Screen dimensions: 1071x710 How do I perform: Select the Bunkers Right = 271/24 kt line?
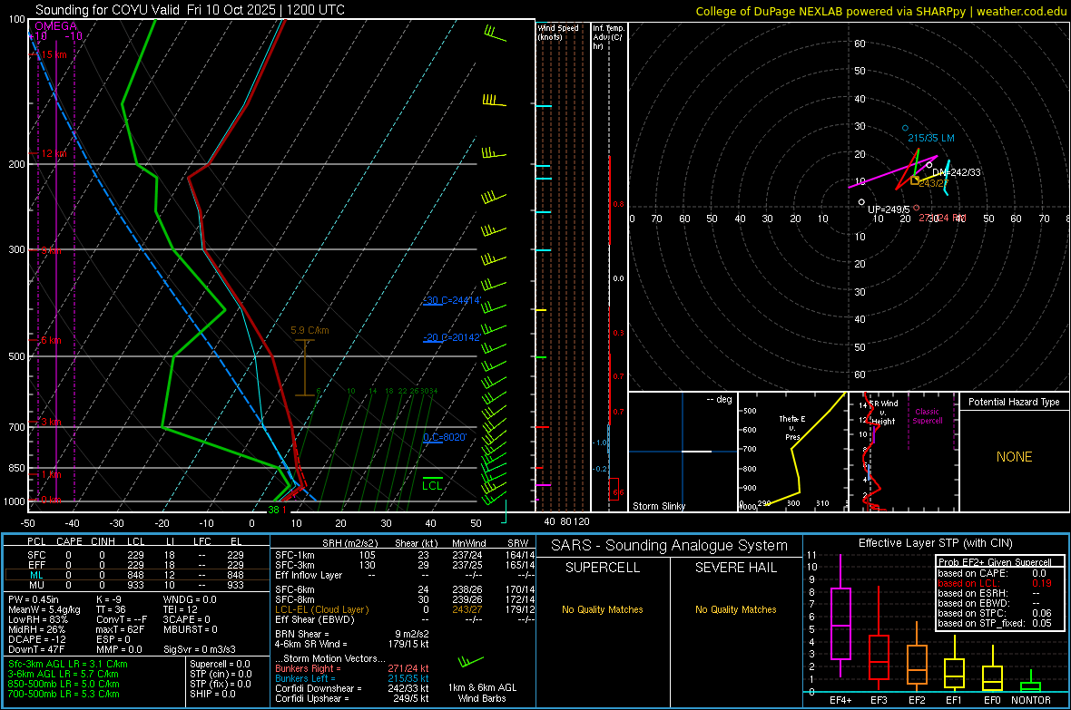[352, 669]
